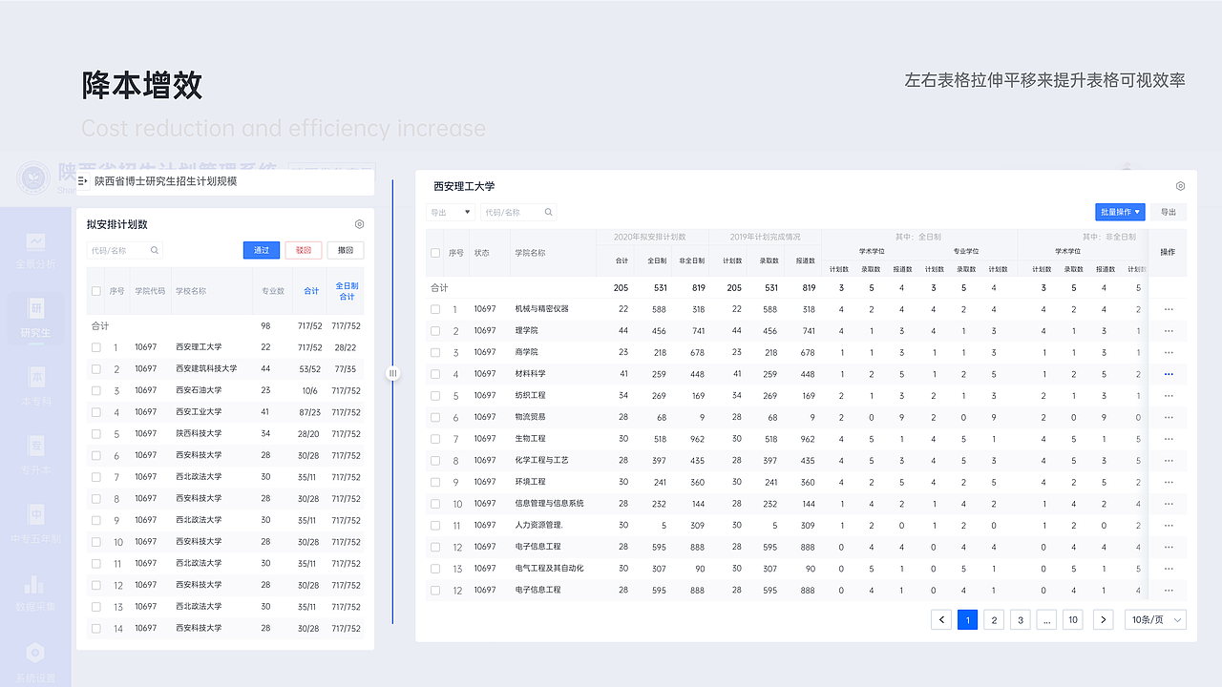Open the 中专五年制 sidebar icon
Viewport: 1222px width, 687px height.
pos(35,515)
